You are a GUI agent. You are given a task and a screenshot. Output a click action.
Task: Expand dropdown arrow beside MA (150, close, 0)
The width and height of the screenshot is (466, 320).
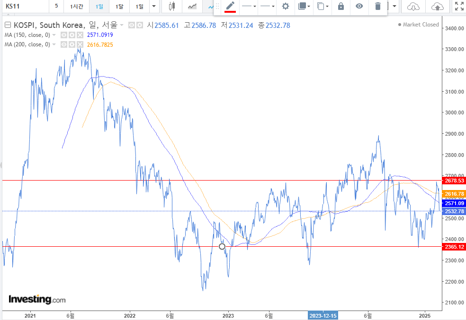[54, 35]
